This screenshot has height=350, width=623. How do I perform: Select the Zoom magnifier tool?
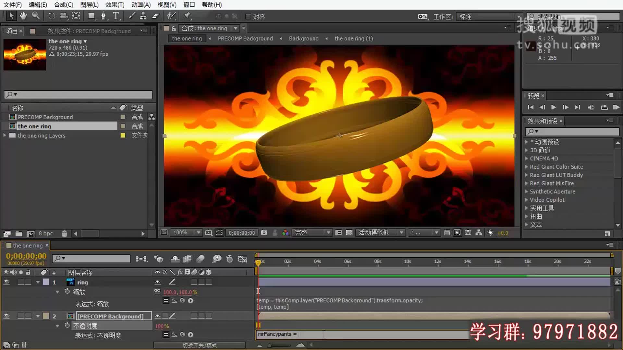coord(36,16)
